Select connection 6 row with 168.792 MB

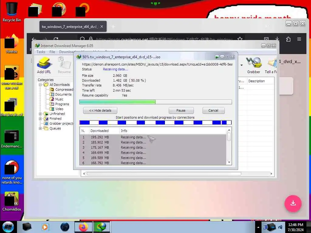(x=153, y=163)
